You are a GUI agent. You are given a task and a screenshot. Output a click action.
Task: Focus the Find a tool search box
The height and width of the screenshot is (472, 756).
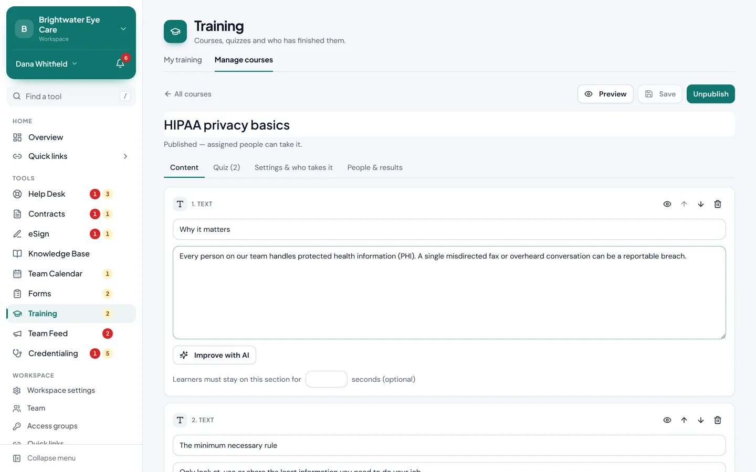tap(71, 96)
